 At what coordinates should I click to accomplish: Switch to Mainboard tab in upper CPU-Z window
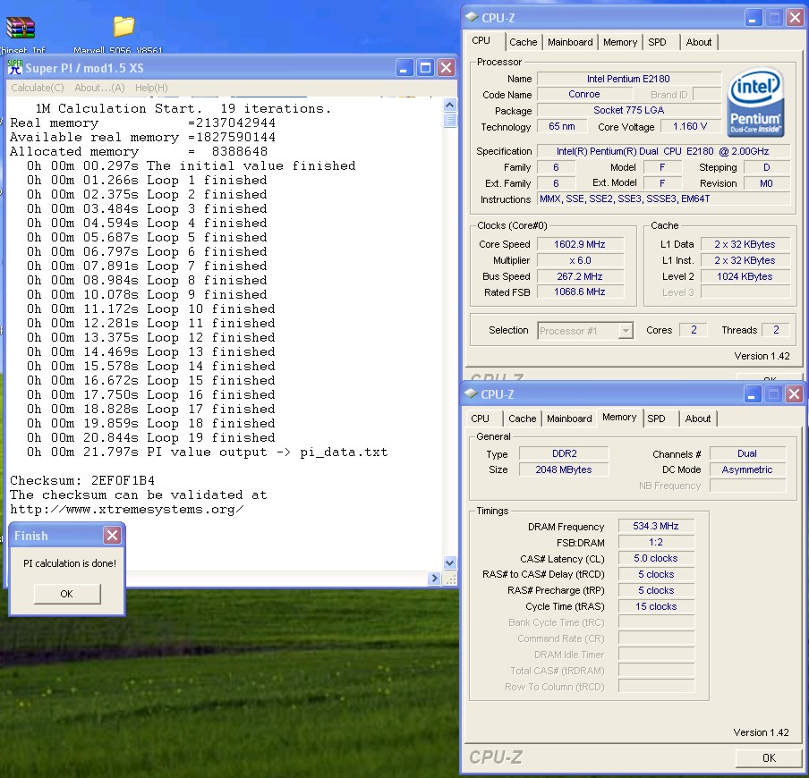(x=570, y=42)
